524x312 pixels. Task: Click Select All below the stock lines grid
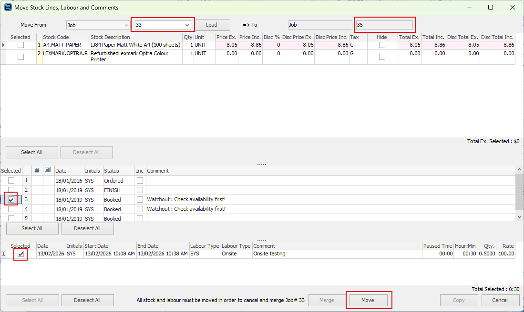tap(32, 152)
